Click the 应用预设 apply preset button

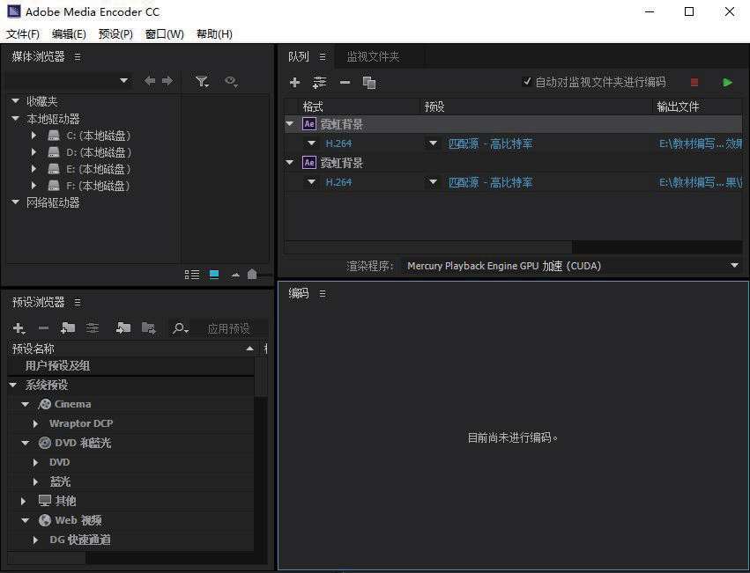tap(228, 328)
